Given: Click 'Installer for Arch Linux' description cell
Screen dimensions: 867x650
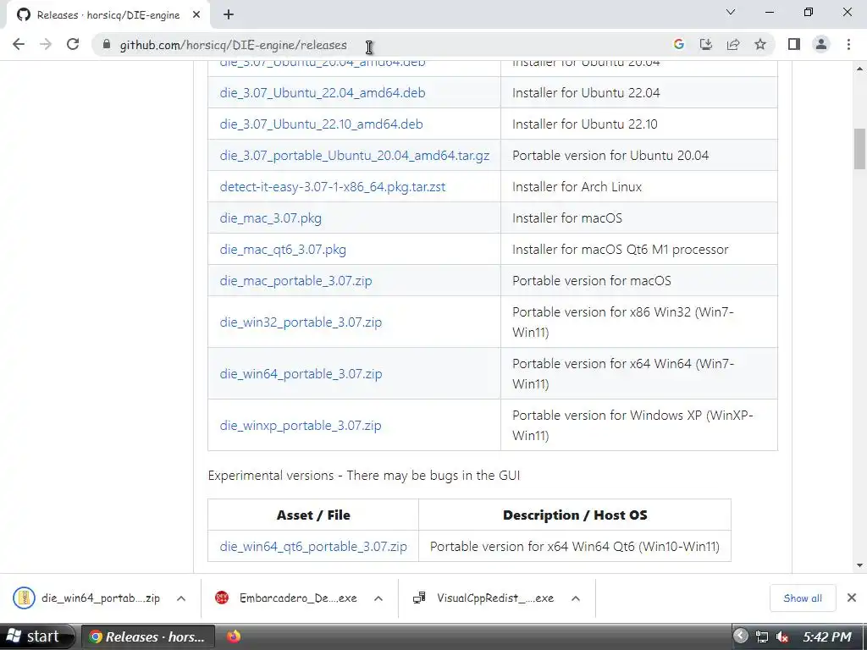Looking at the screenshot, I should pos(639,187).
